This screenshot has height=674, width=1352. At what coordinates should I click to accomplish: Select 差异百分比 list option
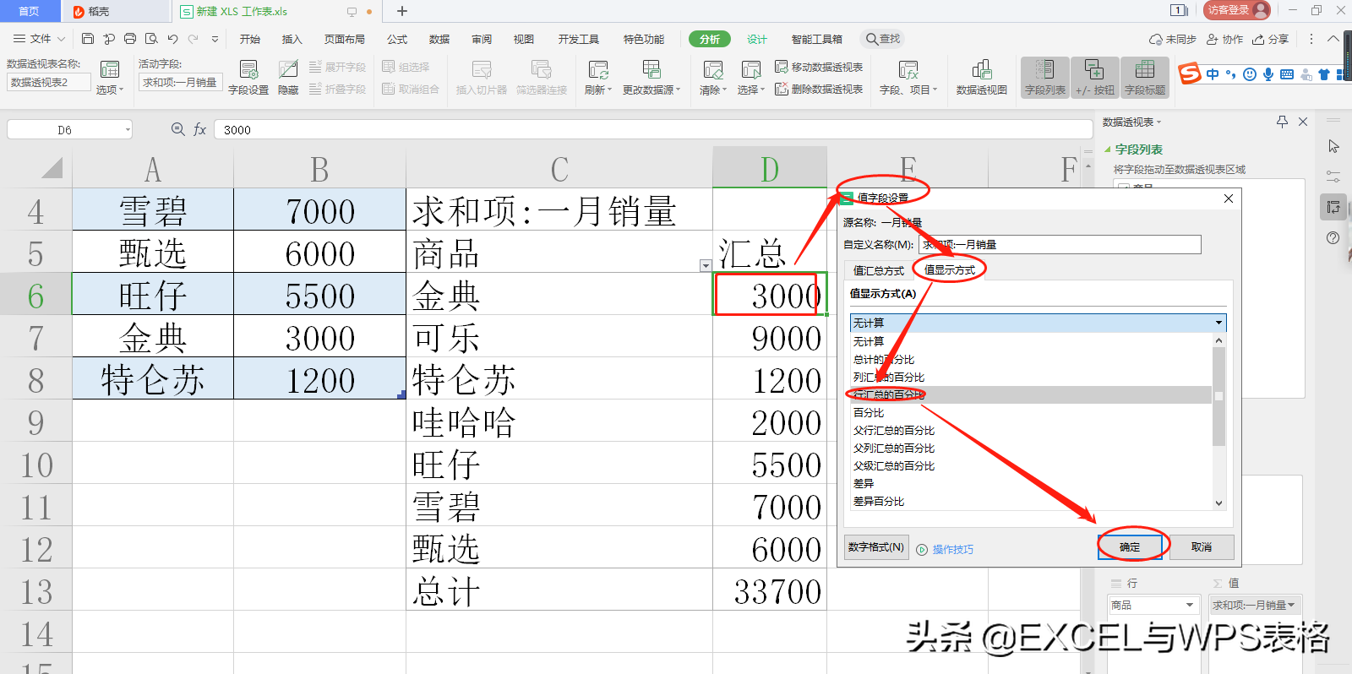point(1031,501)
